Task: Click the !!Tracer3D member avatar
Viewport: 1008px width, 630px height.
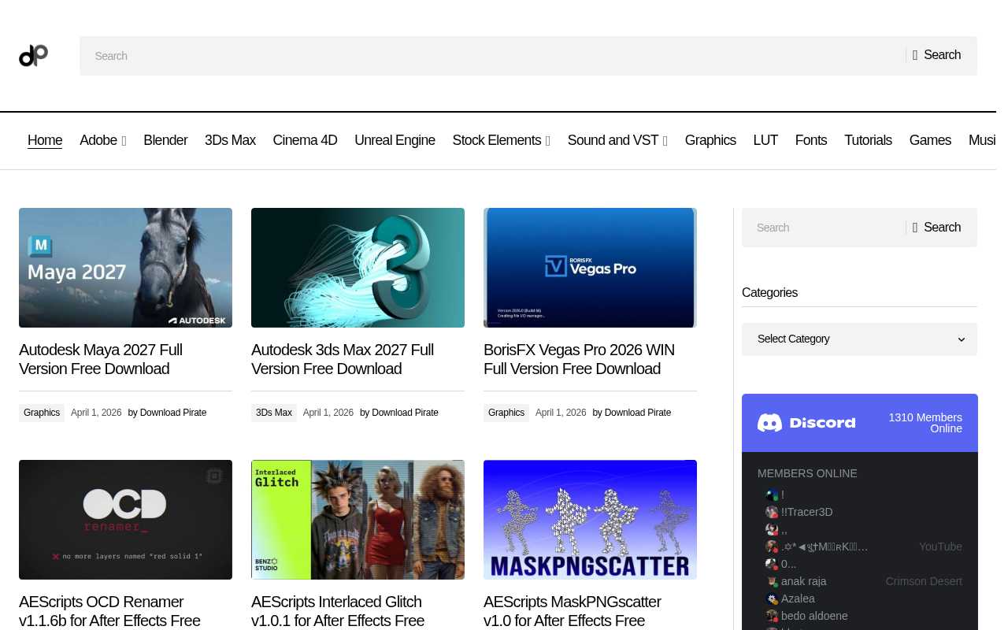Action: coord(772,513)
